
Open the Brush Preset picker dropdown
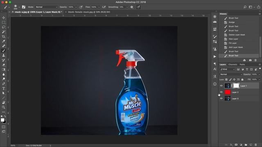(19, 7)
